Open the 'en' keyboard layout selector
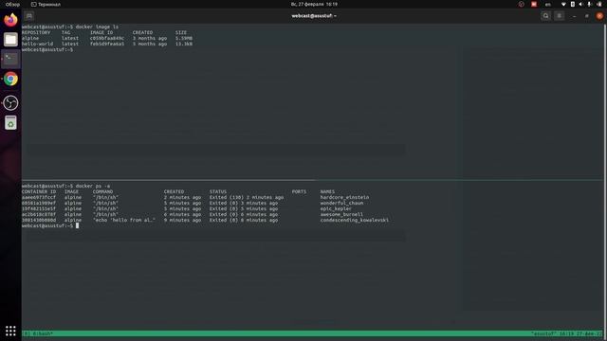This screenshot has width=607, height=341. pyautogui.click(x=548, y=4)
